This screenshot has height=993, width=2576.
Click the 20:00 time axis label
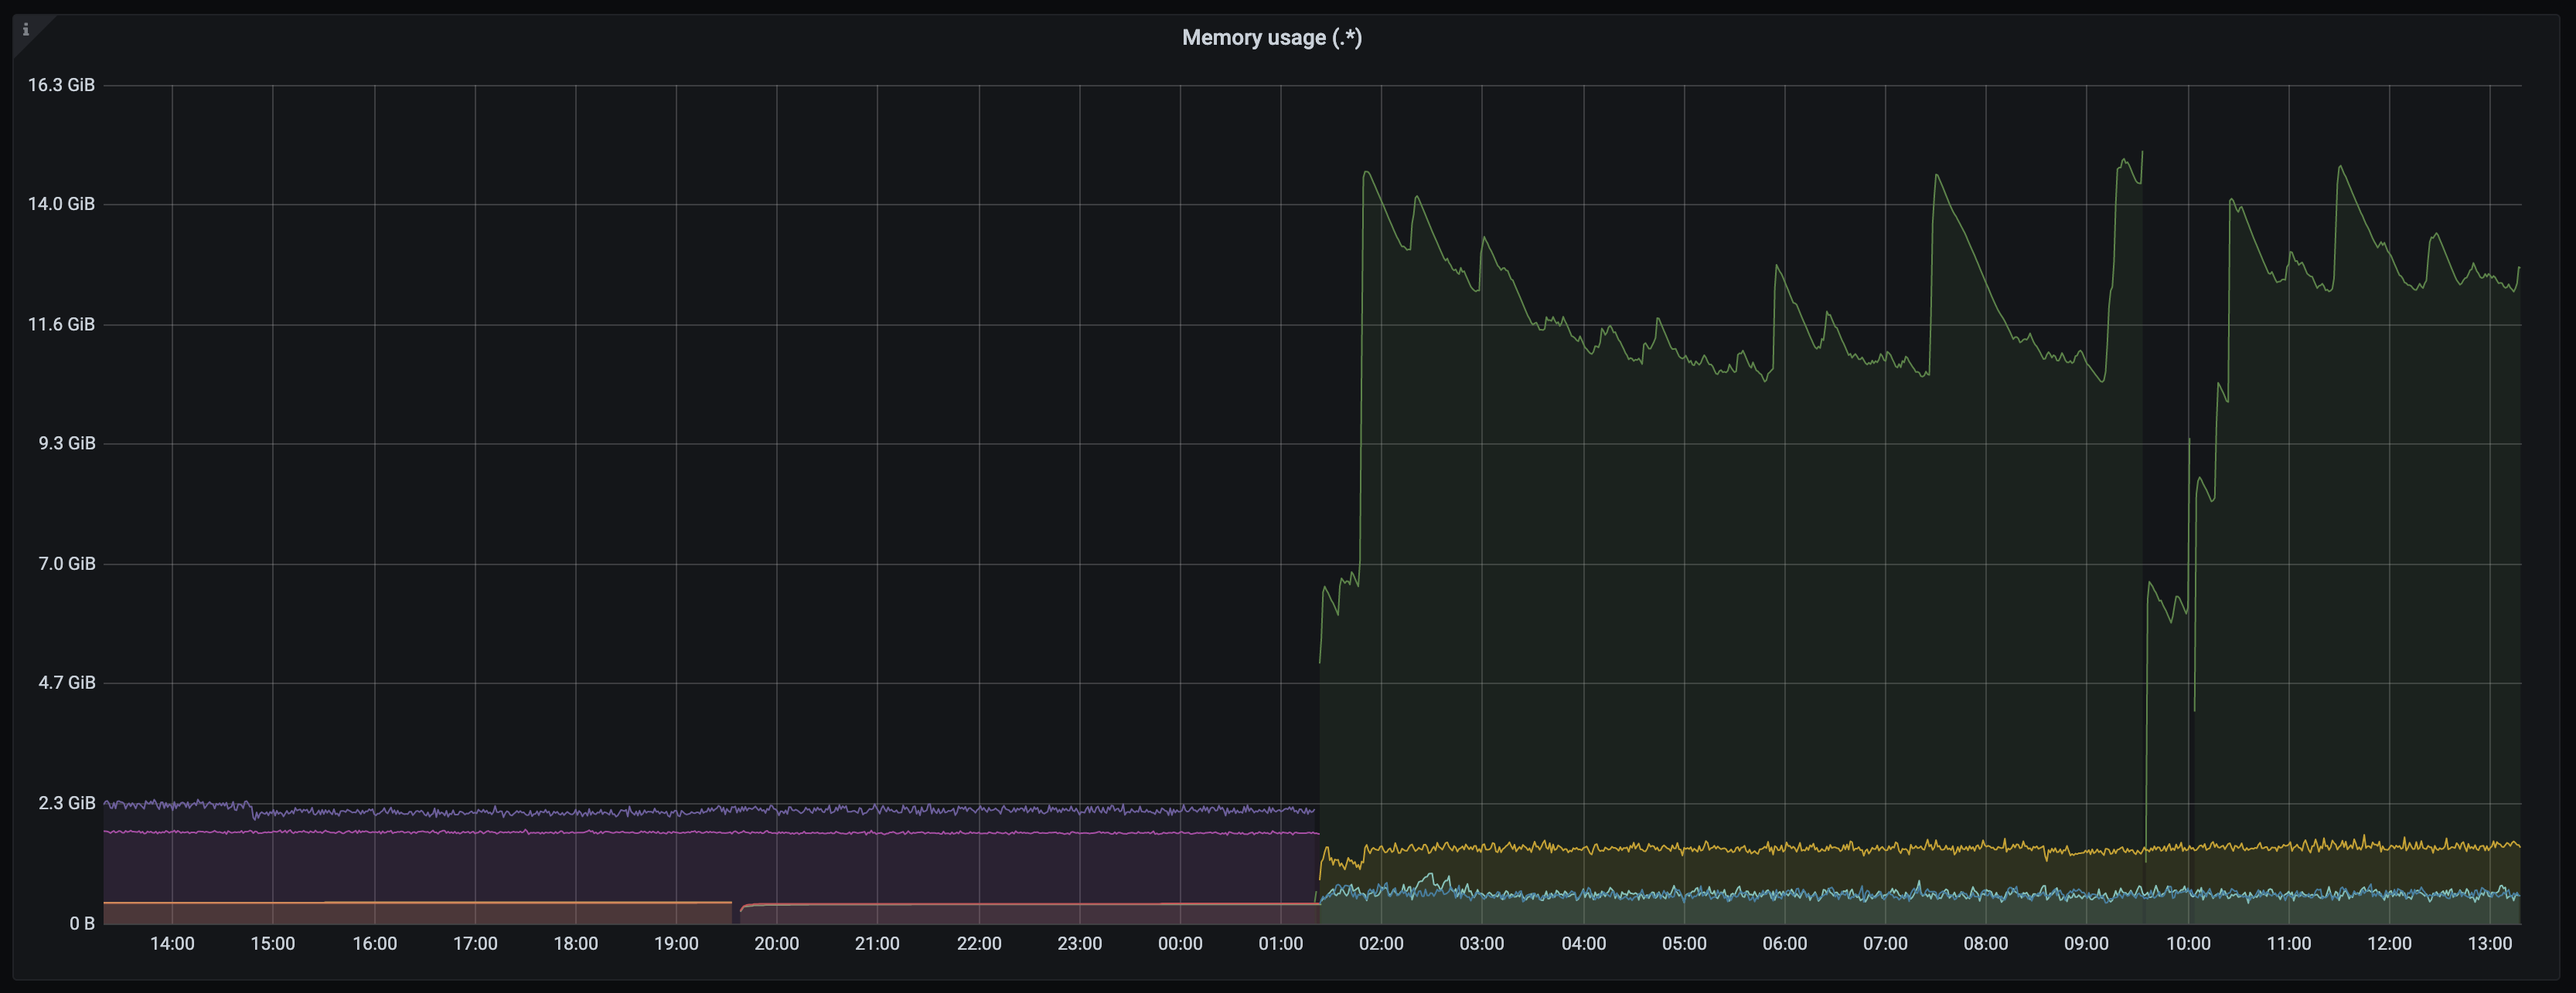[x=776, y=944]
